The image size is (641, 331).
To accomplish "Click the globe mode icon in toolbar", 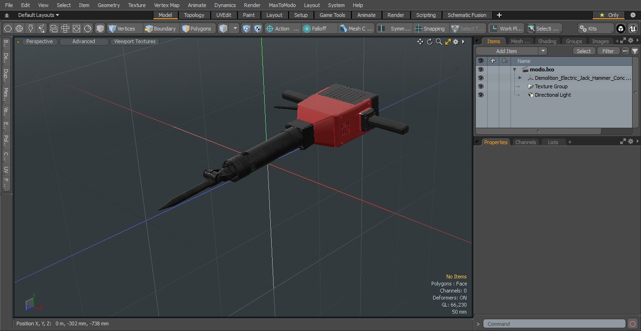I will (19, 29).
